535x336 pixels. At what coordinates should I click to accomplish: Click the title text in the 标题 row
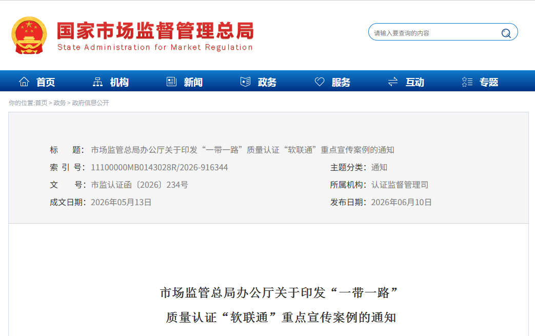click(x=243, y=150)
